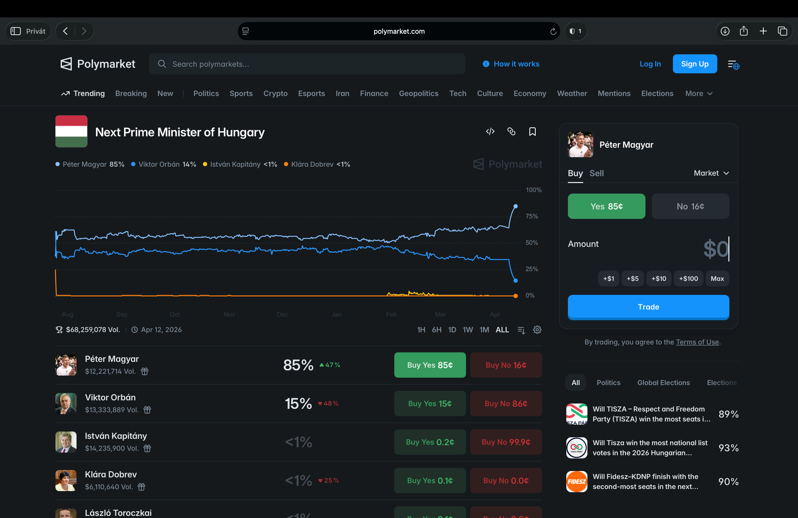Bookmark the Hungary Prime Minister market

coord(532,131)
